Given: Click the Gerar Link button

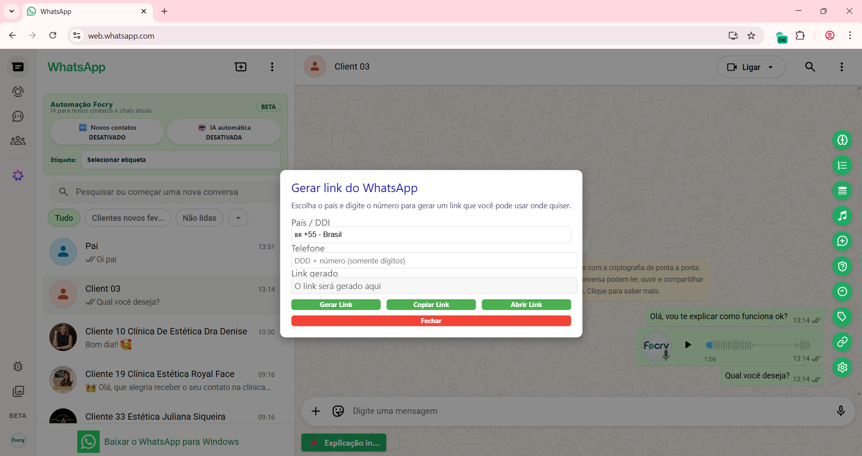Looking at the screenshot, I should [x=336, y=304].
